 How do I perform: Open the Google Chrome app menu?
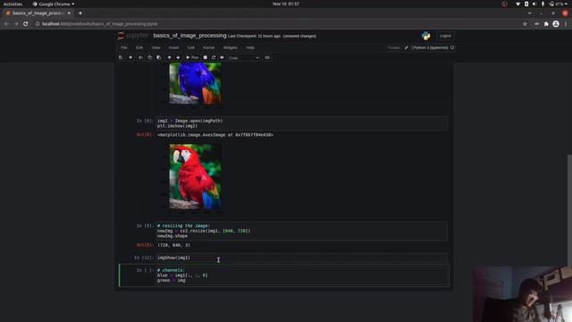[x=54, y=4]
